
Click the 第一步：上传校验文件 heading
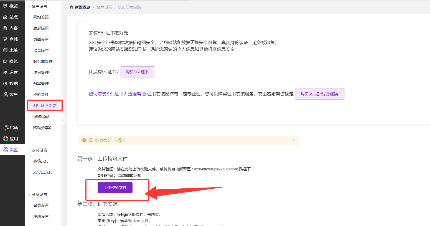(x=103, y=159)
